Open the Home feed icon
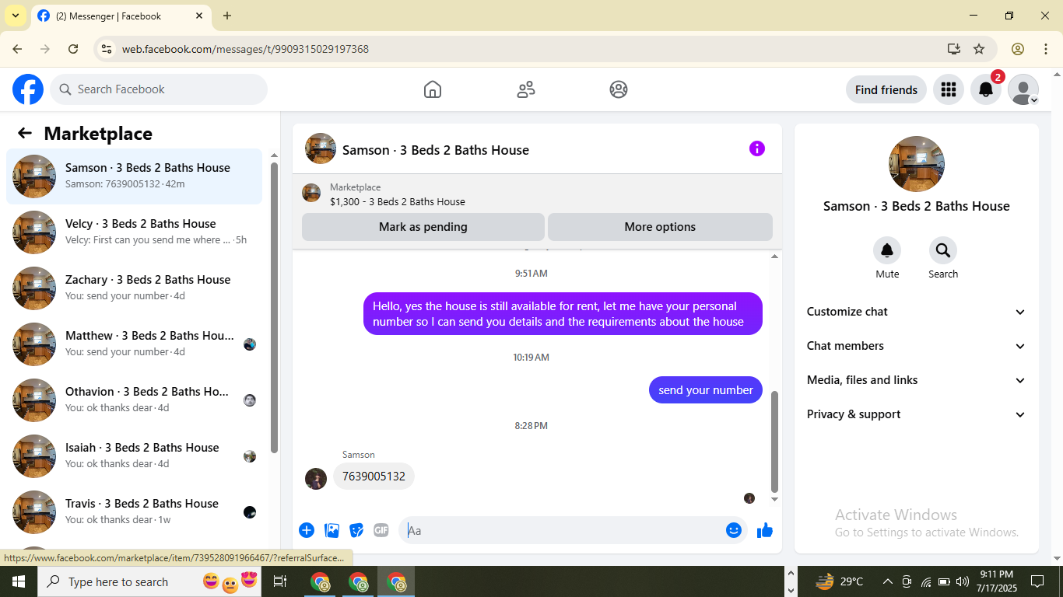1063x597 pixels. point(433,89)
